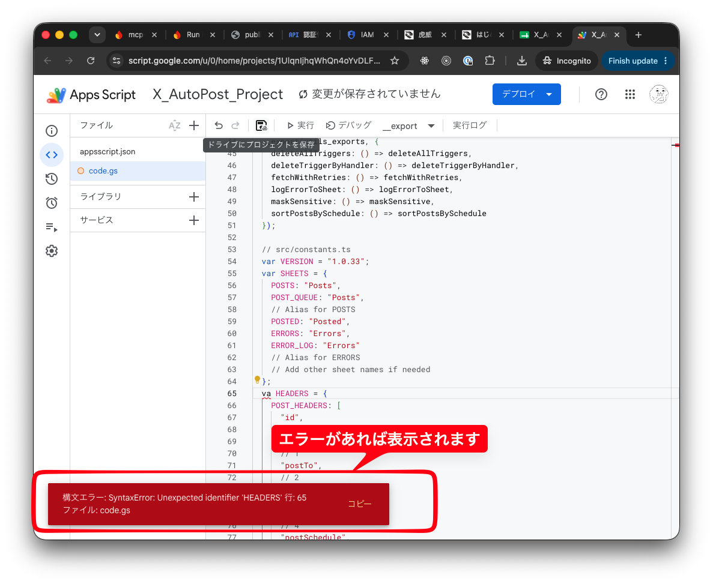Open the browser downloads icon
The image size is (713, 584).
click(x=522, y=61)
